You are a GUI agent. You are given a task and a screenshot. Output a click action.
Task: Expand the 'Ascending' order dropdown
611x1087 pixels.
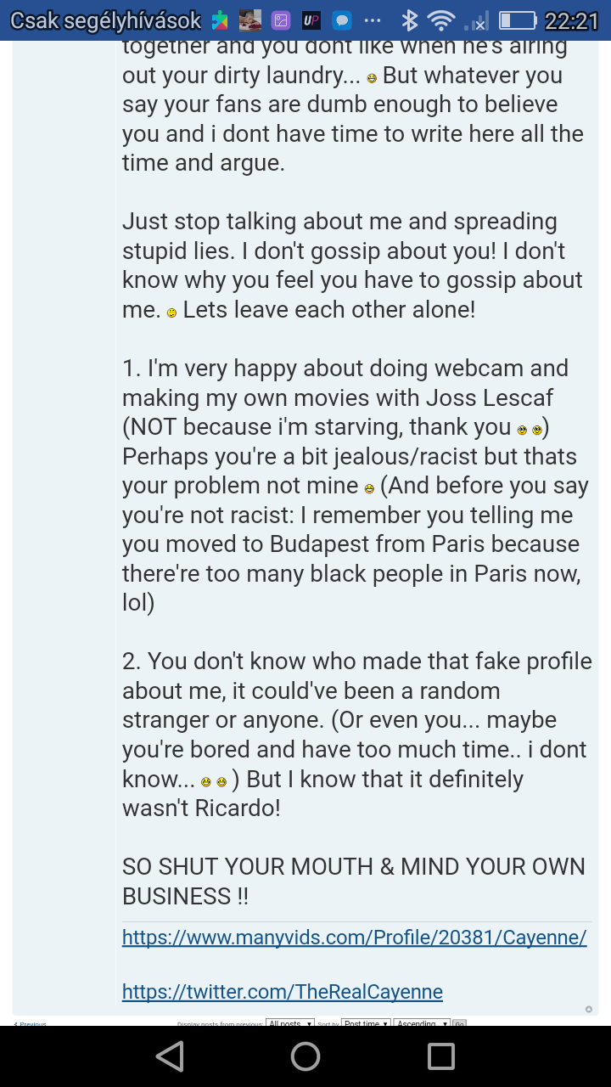(x=423, y=1023)
